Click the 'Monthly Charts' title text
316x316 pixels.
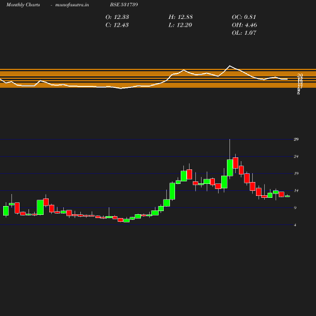coord(23,5)
